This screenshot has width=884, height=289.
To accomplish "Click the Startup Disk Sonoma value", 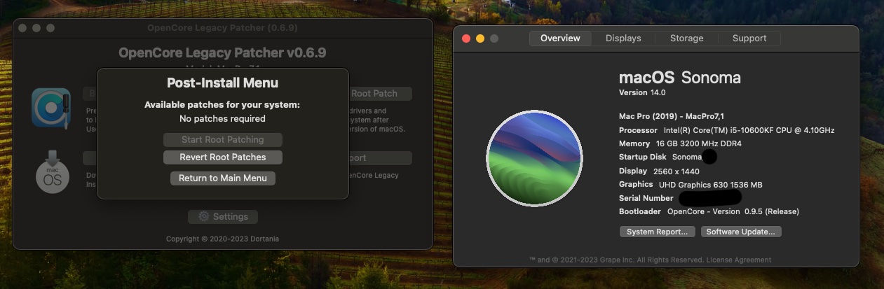I will 687,157.
